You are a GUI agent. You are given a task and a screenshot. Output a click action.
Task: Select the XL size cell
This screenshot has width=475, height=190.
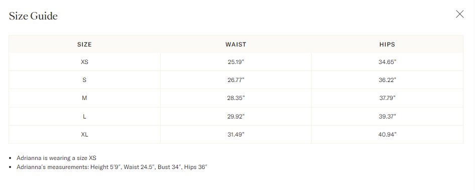[x=84, y=134]
